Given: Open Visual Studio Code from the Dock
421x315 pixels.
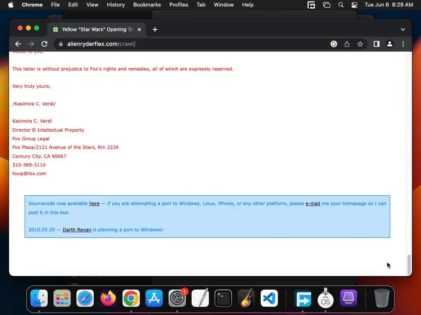Looking at the screenshot, I should pos(269,298).
